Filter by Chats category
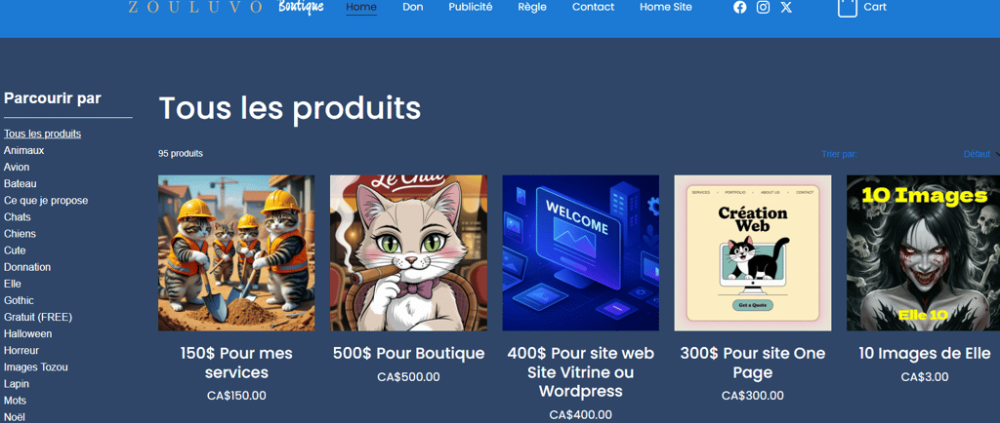The image size is (1000, 423). (18, 217)
